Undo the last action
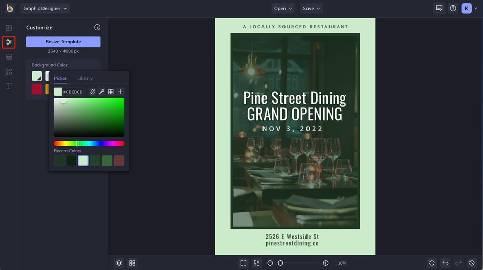The height and width of the screenshot is (270, 483). pyautogui.click(x=445, y=263)
